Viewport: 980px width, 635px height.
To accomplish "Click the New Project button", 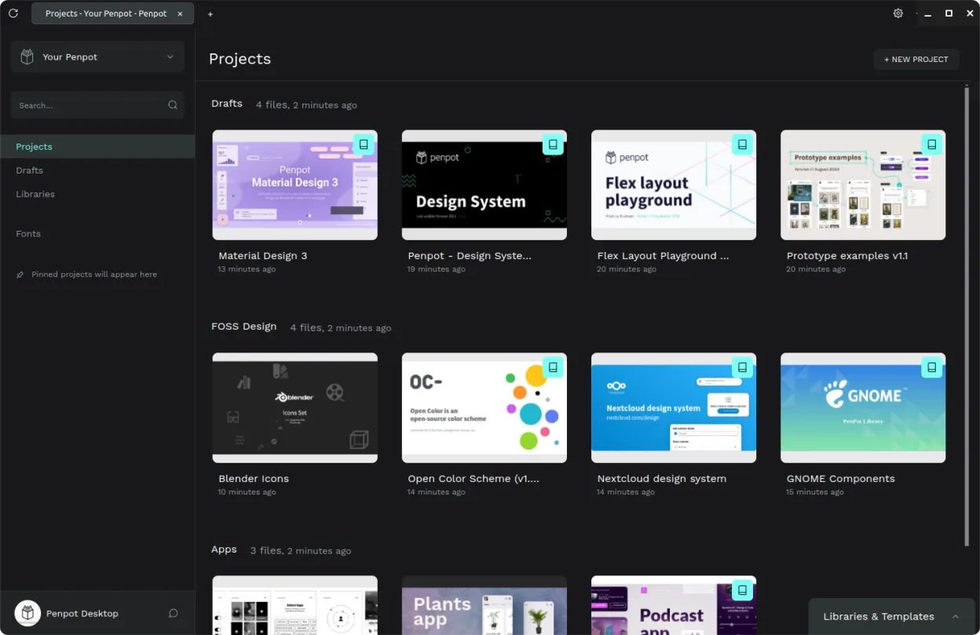I will click(916, 59).
